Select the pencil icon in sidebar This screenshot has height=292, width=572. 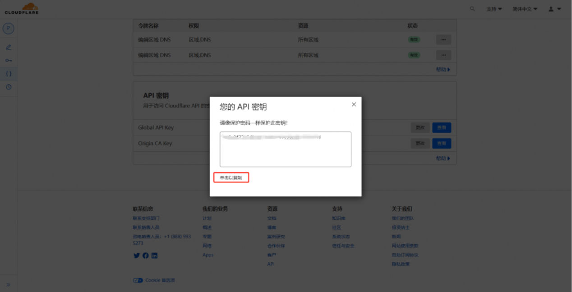tap(9, 47)
